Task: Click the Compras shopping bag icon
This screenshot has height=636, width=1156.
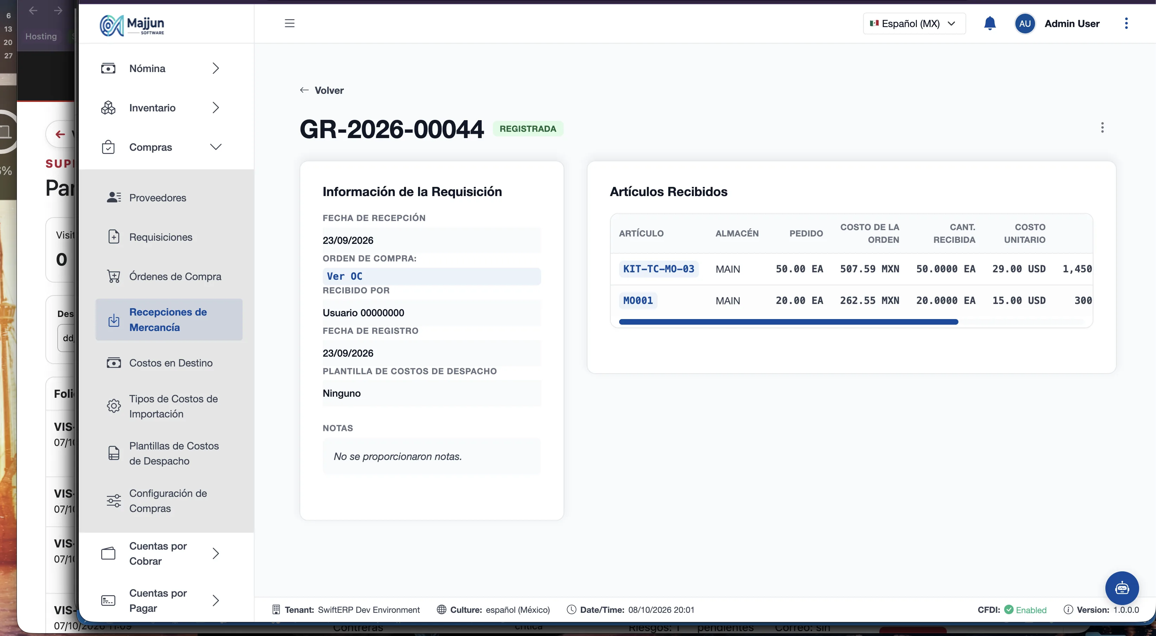Action: click(108, 147)
